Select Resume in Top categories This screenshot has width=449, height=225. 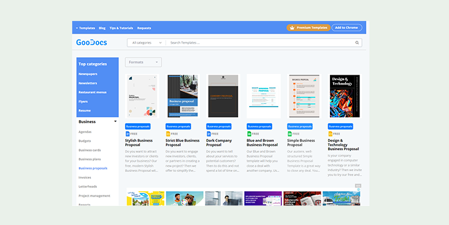point(84,110)
